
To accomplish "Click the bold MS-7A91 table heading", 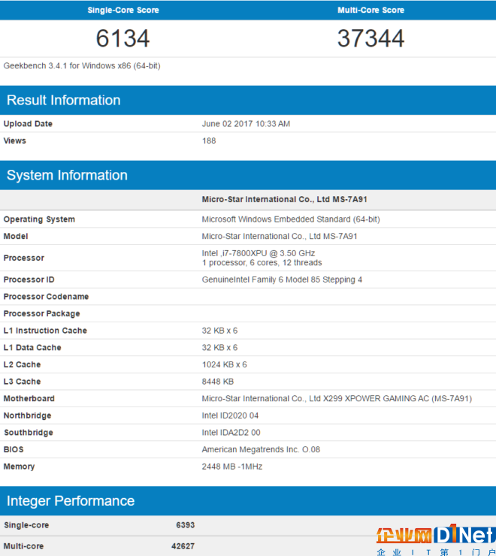I will pyautogui.click(x=285, y=199).
